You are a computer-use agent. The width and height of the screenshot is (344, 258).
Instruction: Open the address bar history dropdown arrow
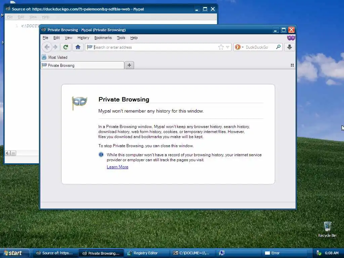tap(227, 47)
